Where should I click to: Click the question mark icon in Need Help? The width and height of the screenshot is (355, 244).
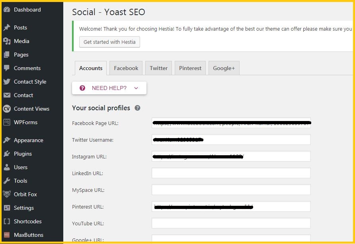82,88
